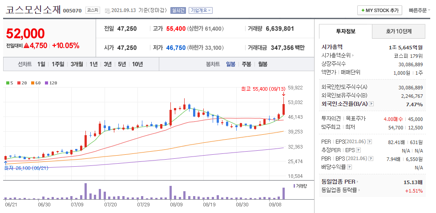Click the +10.05% change rate
The image size is (436, 213).
click(66, 46)
